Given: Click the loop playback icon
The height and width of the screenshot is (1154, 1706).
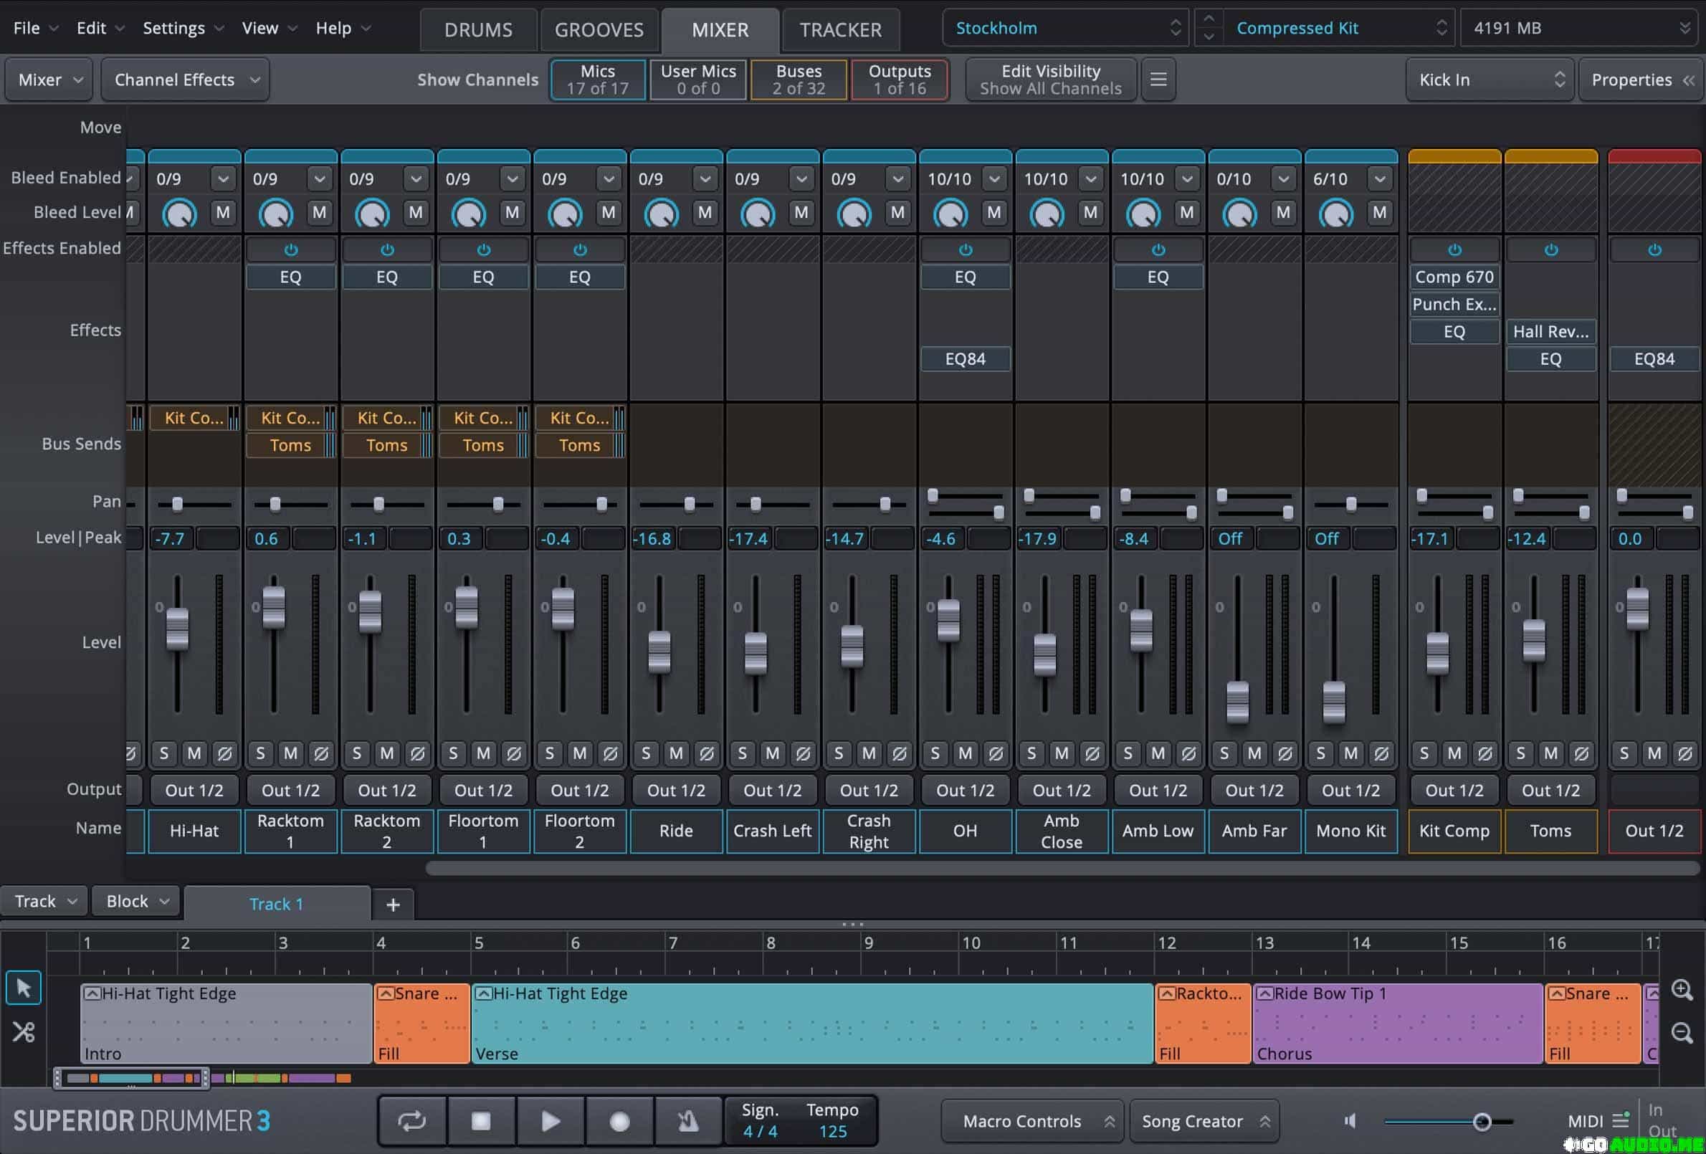Looking at the screenshot, I should click(x=411, y=1121).
